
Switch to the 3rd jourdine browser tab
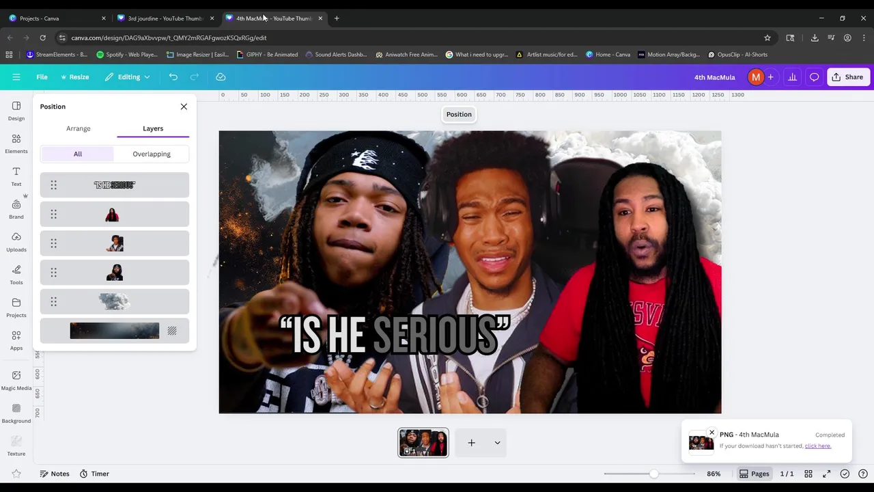tap(166, 18)
